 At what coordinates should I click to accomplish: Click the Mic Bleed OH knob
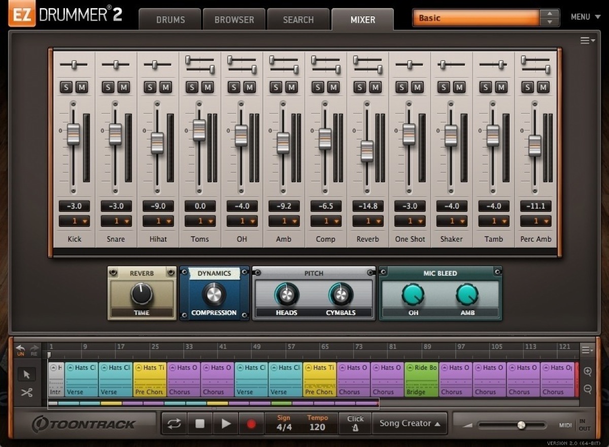(413, 295)
